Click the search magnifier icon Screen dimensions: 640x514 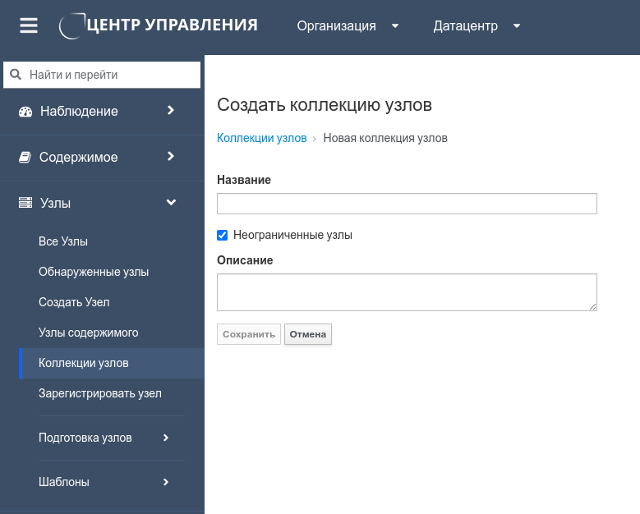pyautogui.click(x=16, y=75)
